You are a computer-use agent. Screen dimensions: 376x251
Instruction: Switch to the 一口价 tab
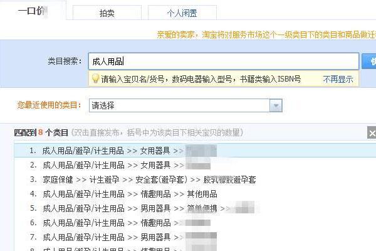(33, 11)
